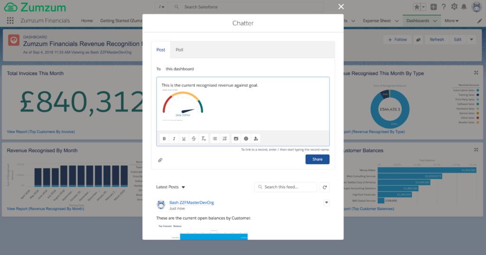This screenshot has width=486, height=255.
Task: Switch to the Post tab
Action: pos(160,50)
